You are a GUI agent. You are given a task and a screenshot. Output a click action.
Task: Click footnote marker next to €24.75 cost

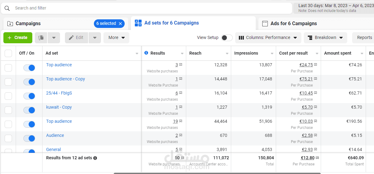point(316,64)
